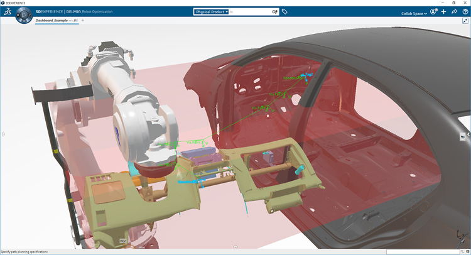Click the plus Add icon

[443, 12]
